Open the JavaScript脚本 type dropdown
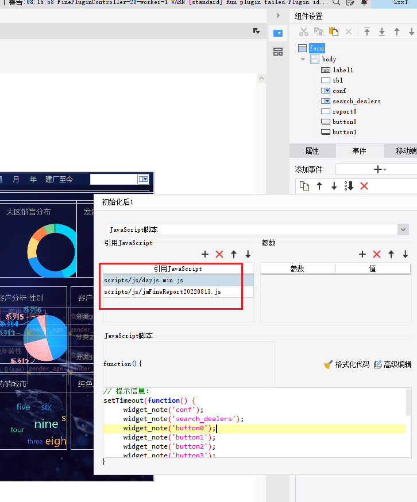The image size is (417, 502). pos(403,229)
